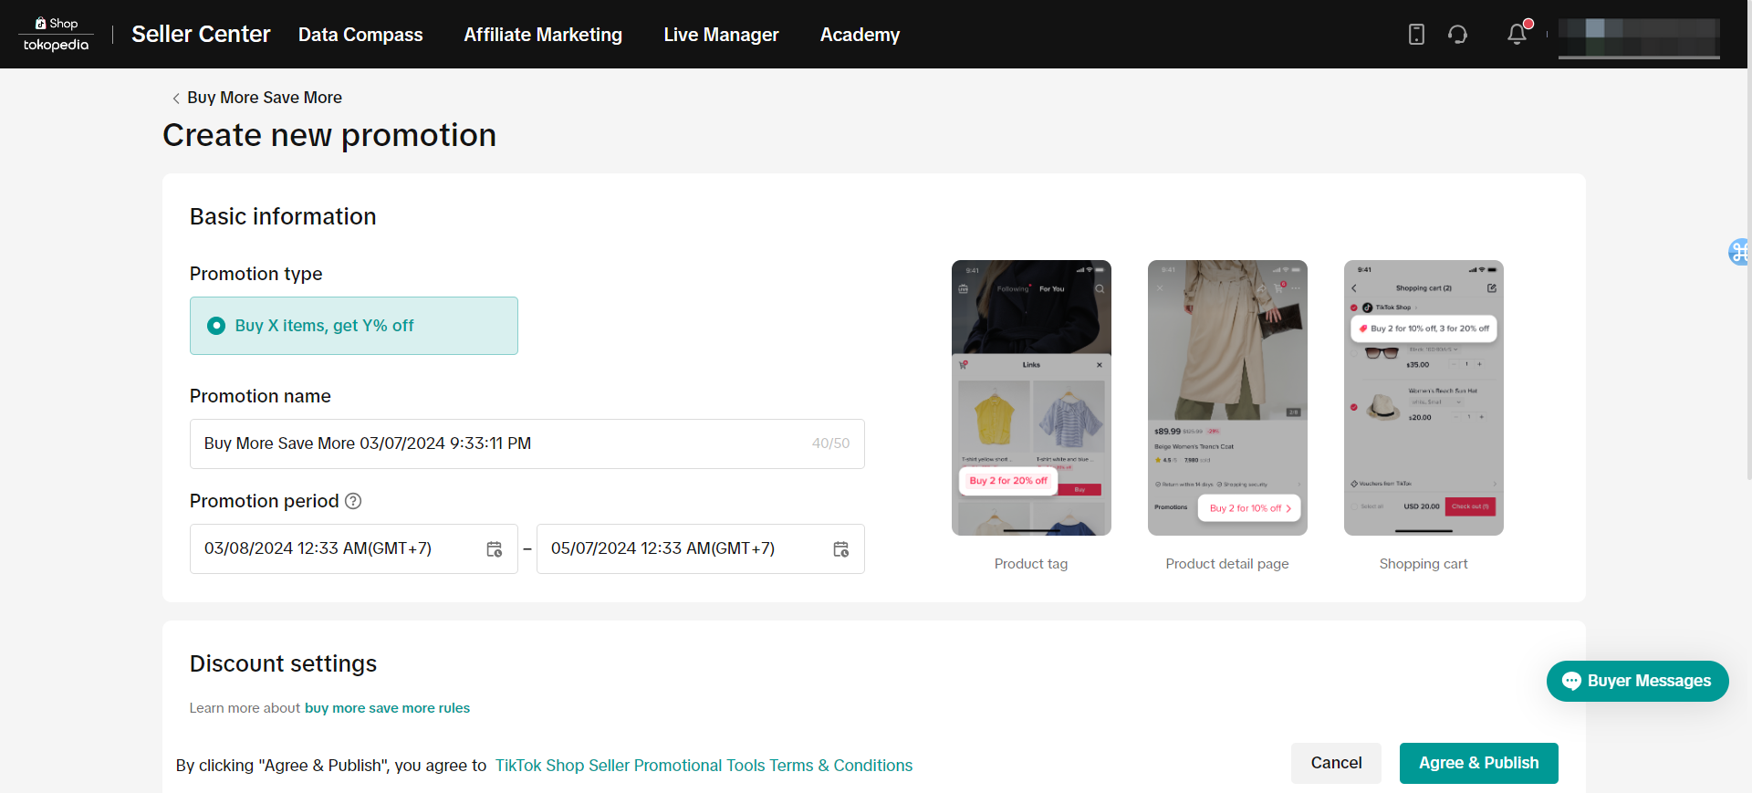Open the Data Compass menu

point(360,35)
